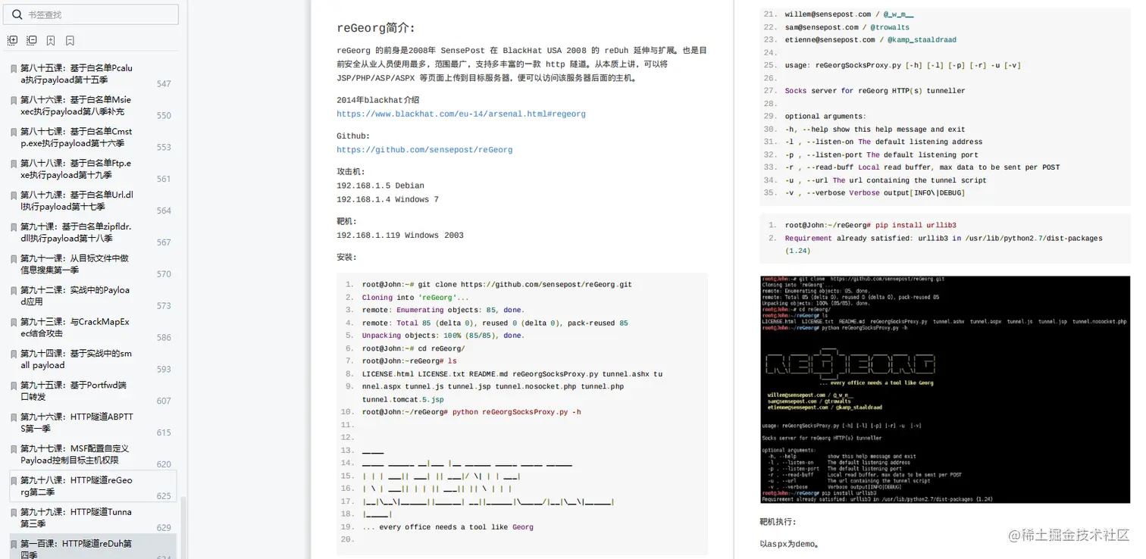Click bookmark icon beside 第九十五课 entry
This screenshot has height=559, width=1146.
click(x=14, y=386)
